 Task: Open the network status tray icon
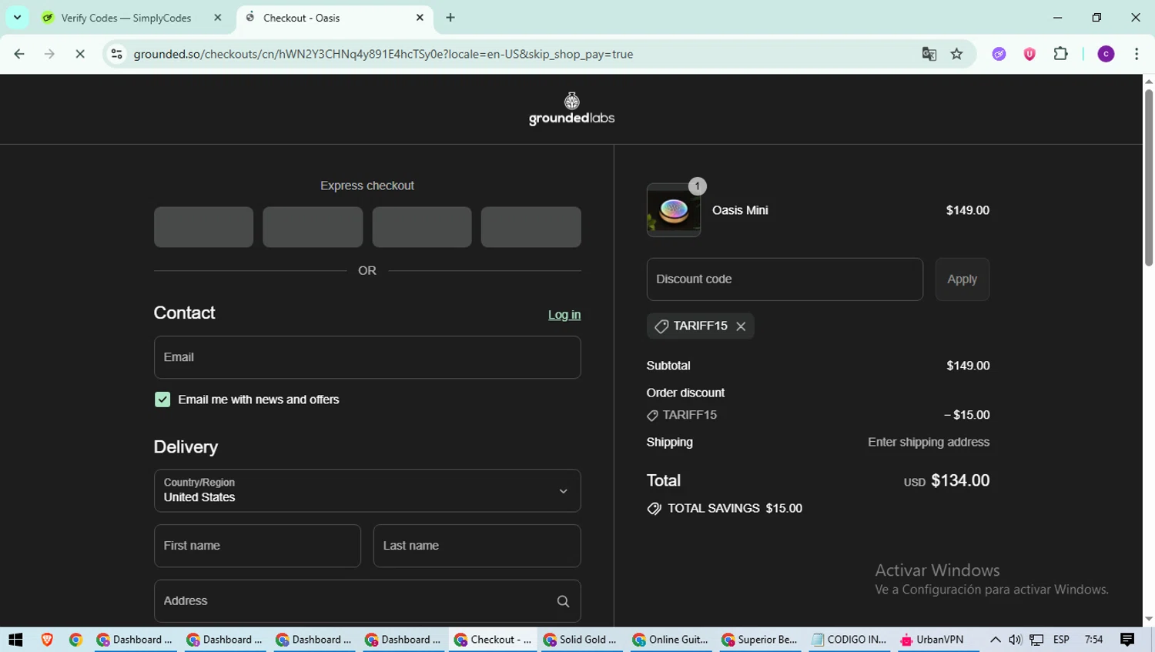[1036, 640]
